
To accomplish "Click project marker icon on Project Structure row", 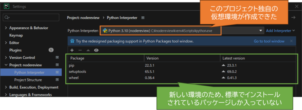I will click(x=57, y=80).
